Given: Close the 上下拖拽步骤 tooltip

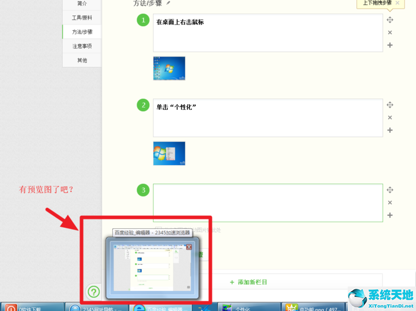Looking at the screenshot, I should coord(397,3).
